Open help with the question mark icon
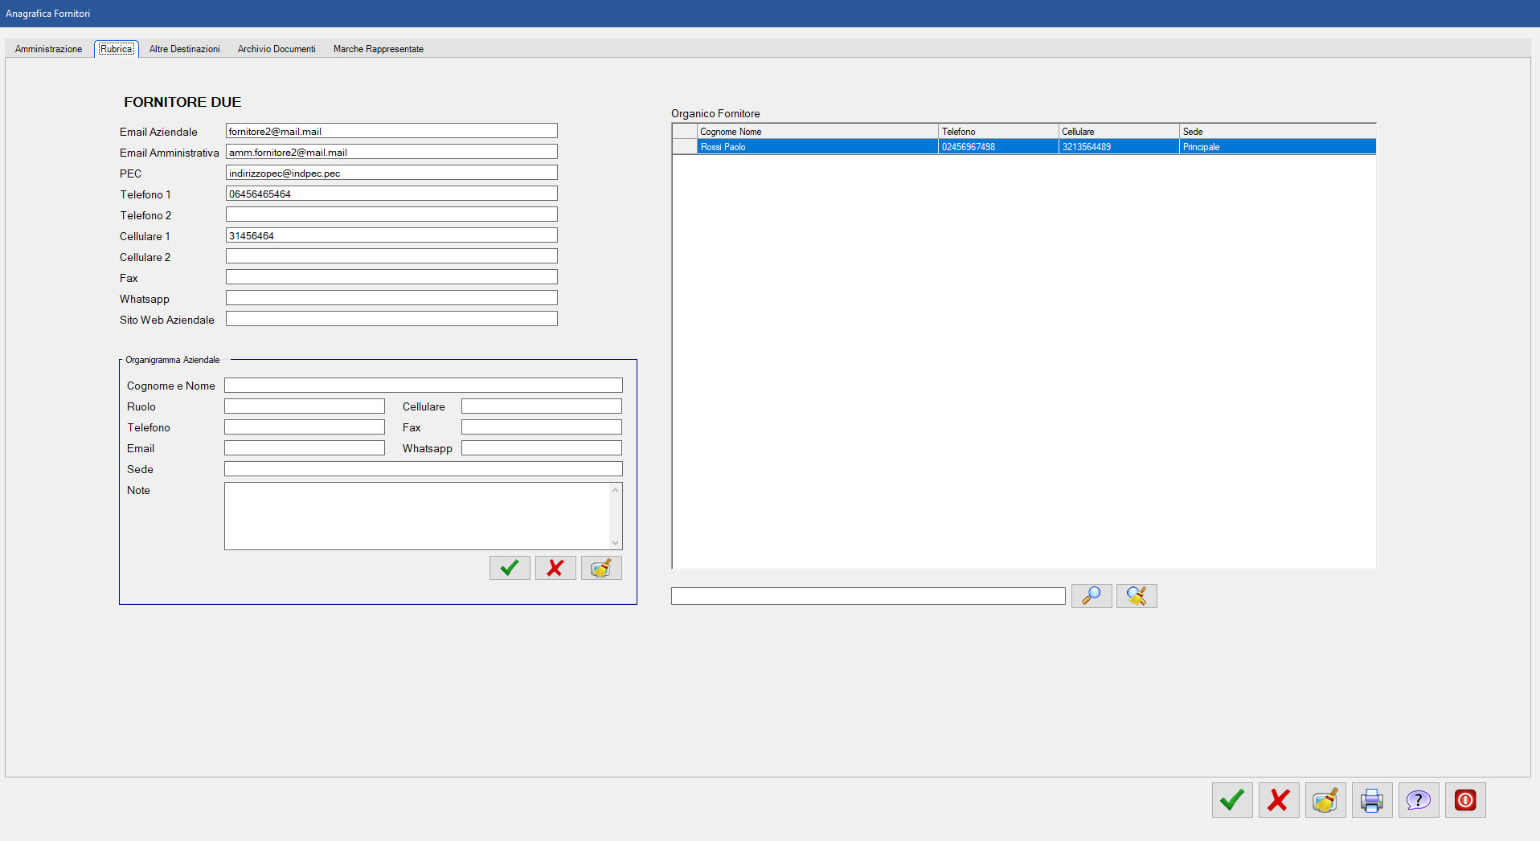 click(x=1419, y=800)
